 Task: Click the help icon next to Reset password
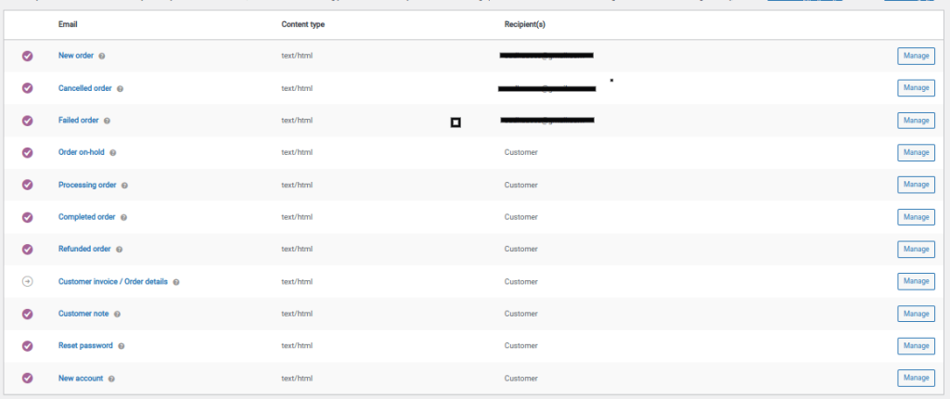coord(122,346)
